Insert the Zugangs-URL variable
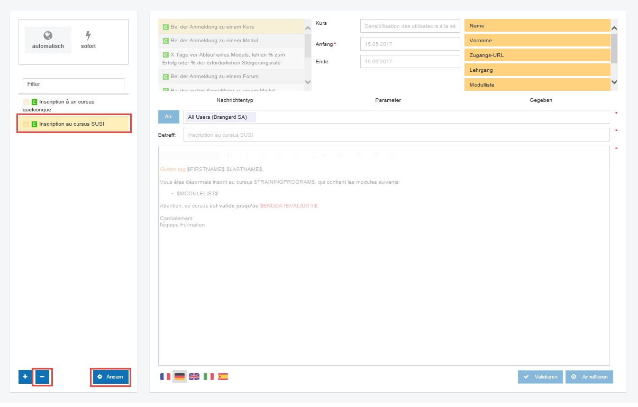The width and height of the screenshot is (638, 407). [x=537, y=55]
